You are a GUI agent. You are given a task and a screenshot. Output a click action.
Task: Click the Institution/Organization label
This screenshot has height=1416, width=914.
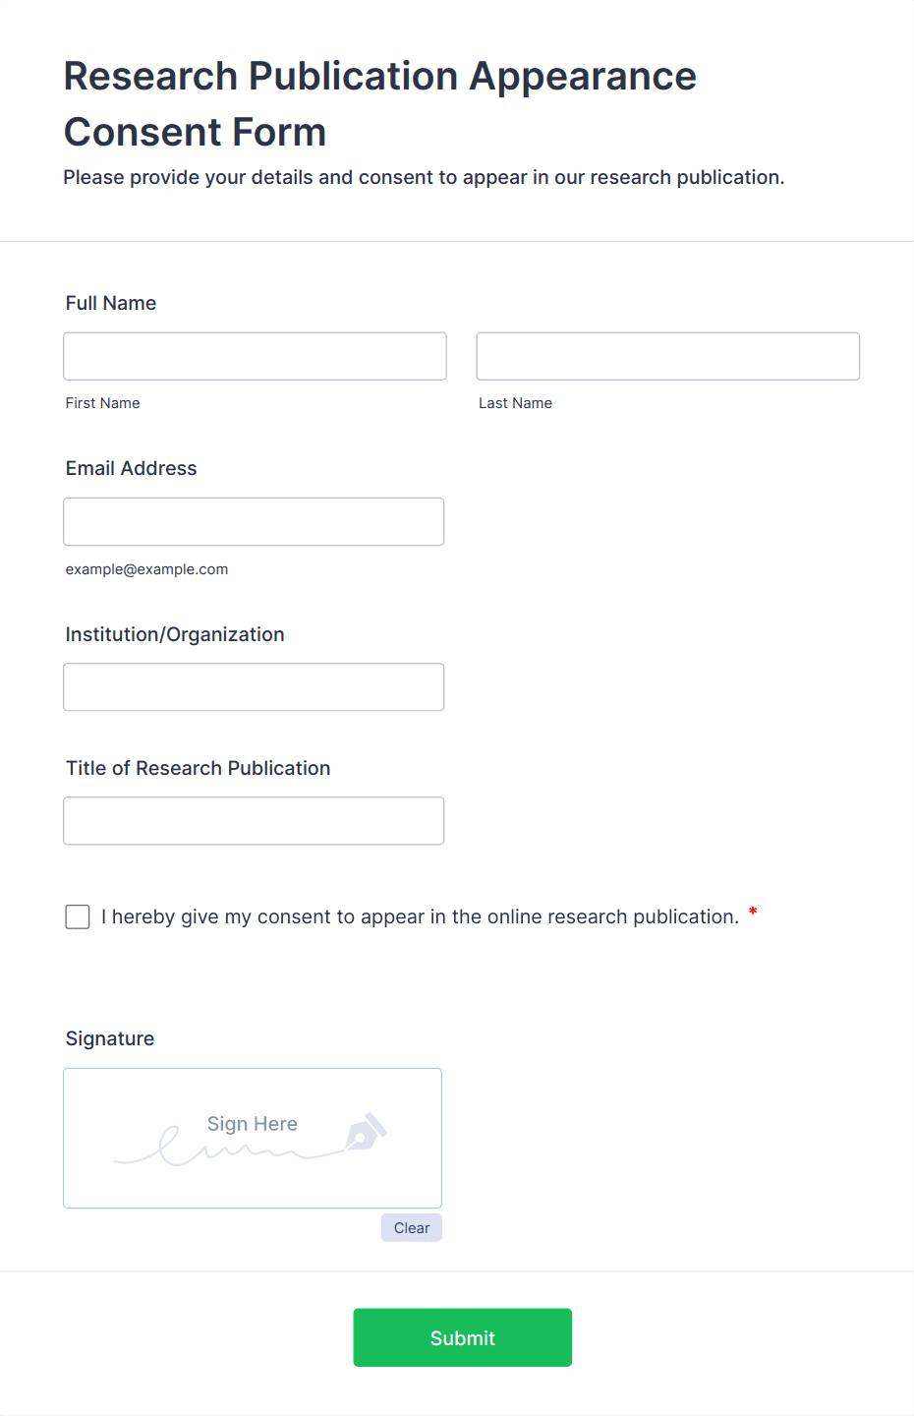(175, 634)
